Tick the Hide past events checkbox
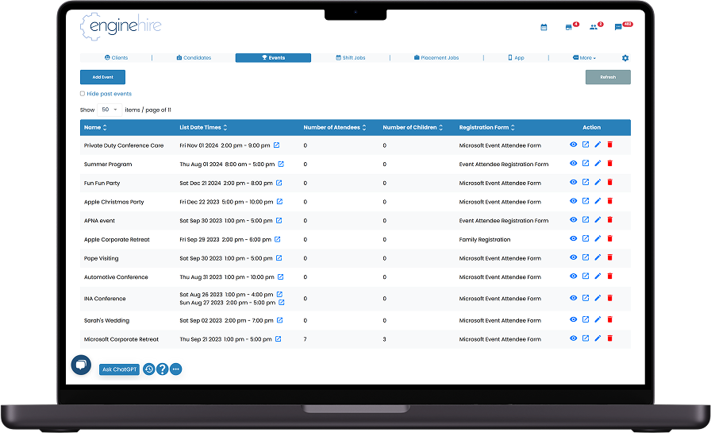 click(83, 94)
